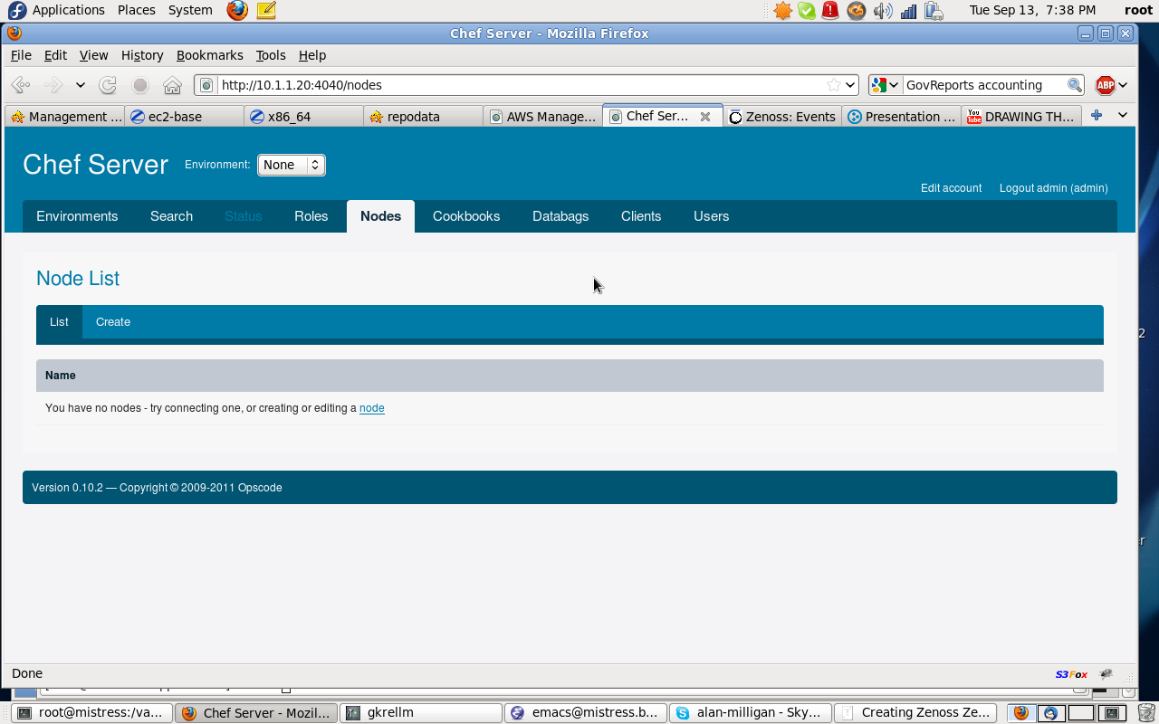Click into the URL address field

coord(516,85)
